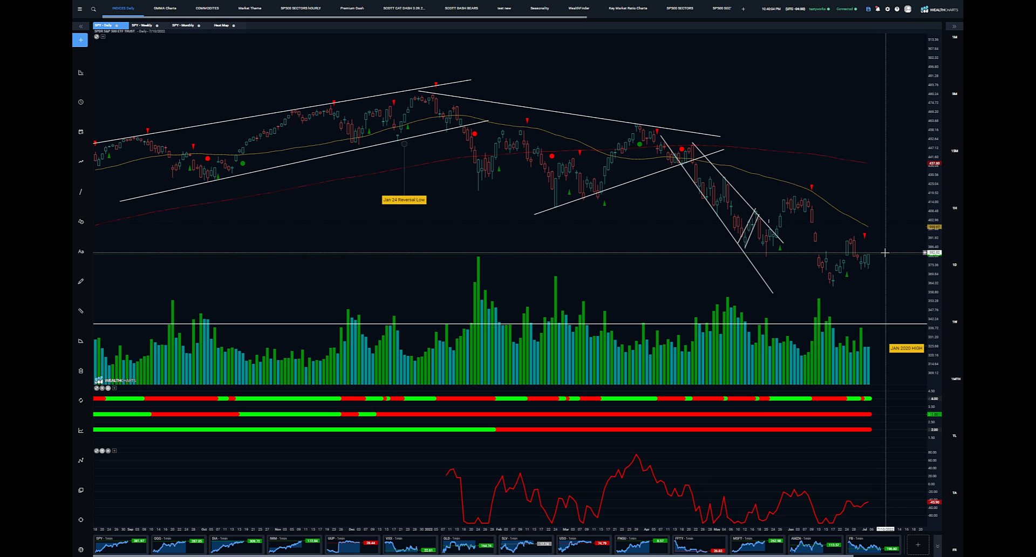This screenshot has width=1036, height=557.
Task: Select the ruler measure tool
Action: (x=81, y=311)
